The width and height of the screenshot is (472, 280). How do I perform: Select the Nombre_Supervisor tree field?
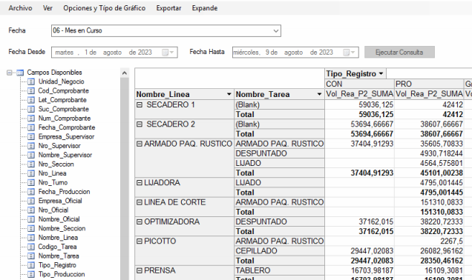pyautogui.click(x=65, y=155)
